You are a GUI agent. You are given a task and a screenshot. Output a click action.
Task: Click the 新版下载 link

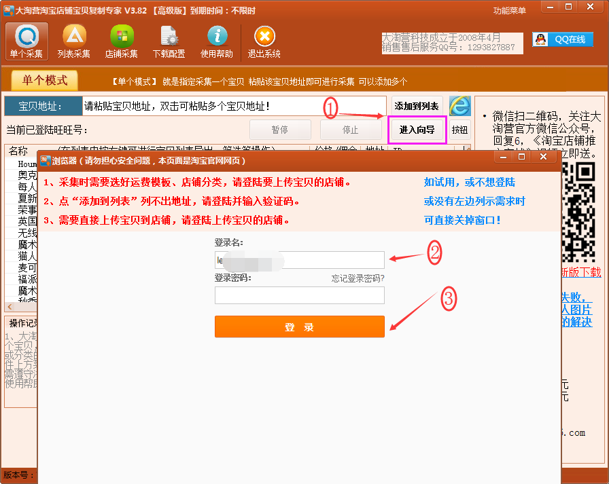pyautogui.click(x=581, y=272)
